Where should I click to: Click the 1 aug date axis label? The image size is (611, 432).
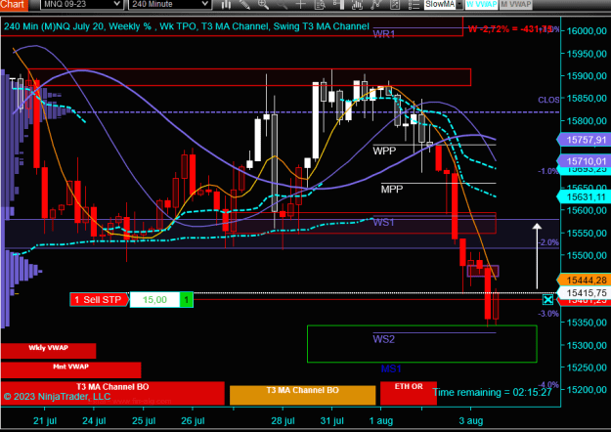pos(380,420)
